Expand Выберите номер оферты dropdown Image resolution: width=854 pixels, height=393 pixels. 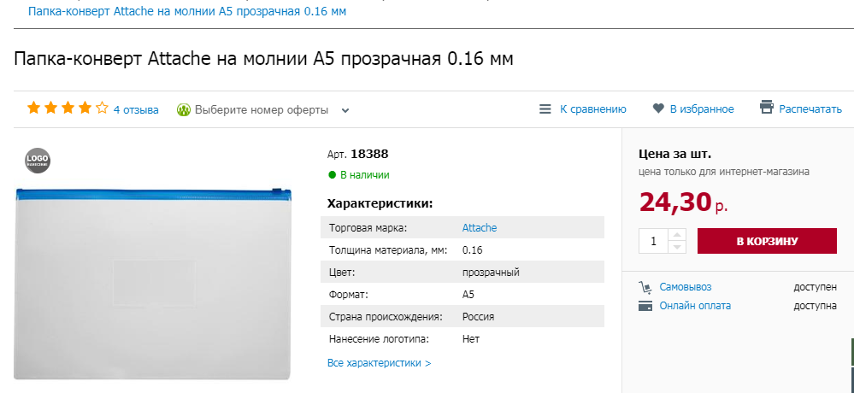coord(262,110)
